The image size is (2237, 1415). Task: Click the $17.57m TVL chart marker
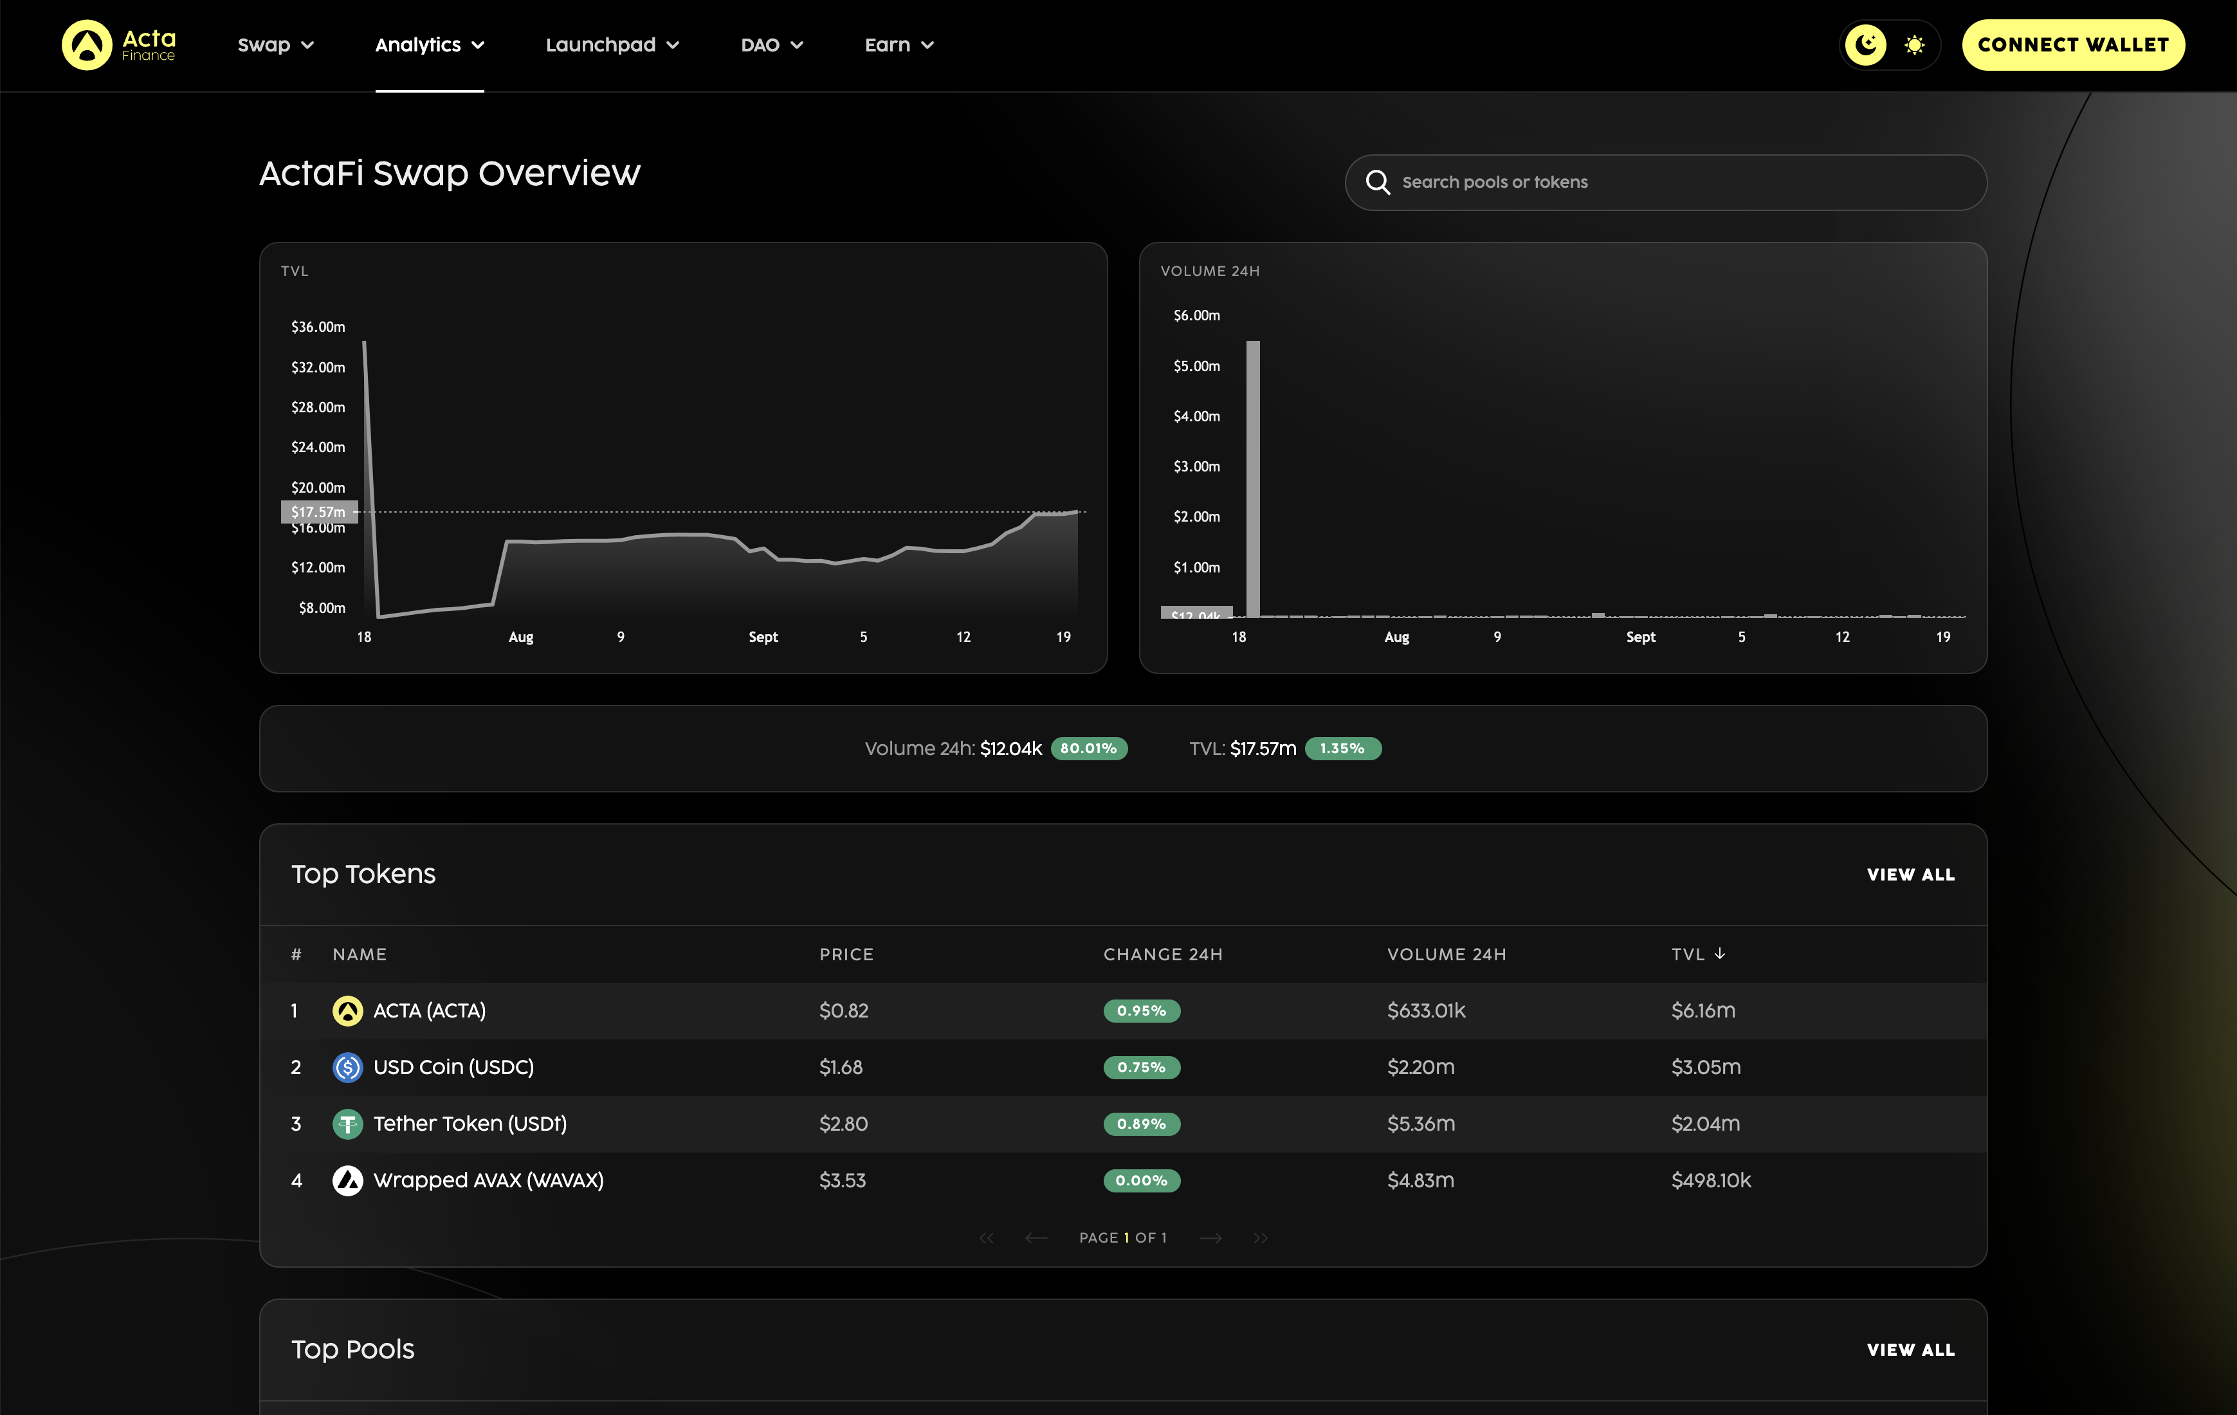tap(318, 512)
